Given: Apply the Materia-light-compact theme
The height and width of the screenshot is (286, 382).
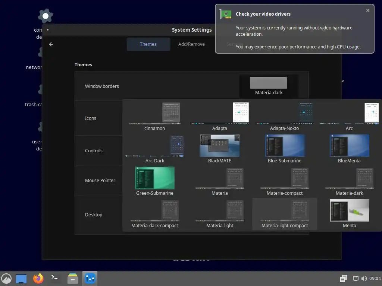Looking at the screenshot, I should click(284, 214).
